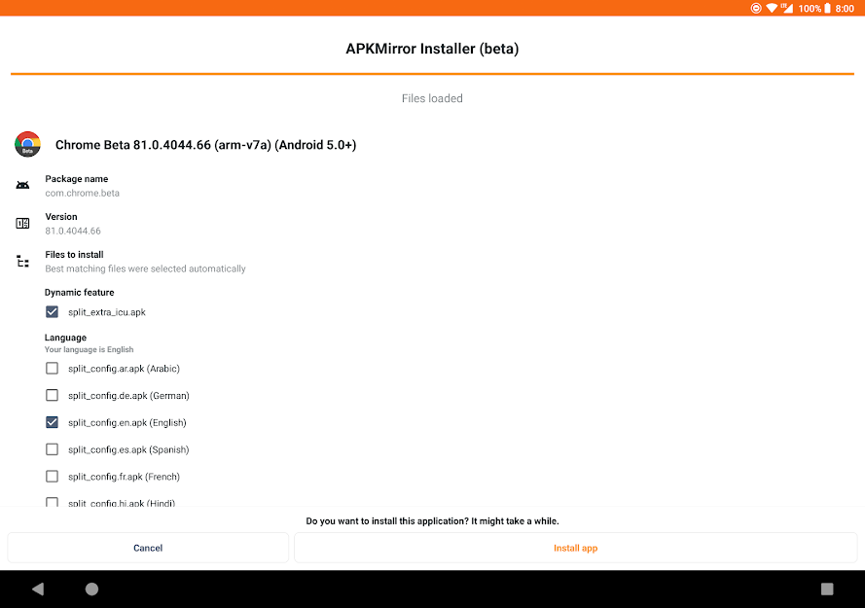Click the Android package name icon
This screenshot has width=865, height=608.
pos(22,186)
